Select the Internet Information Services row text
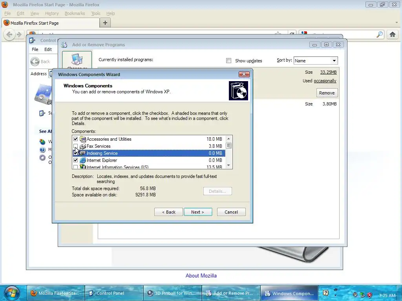The image size is (402, 301). pyautogui.click(x=117, y=167)
